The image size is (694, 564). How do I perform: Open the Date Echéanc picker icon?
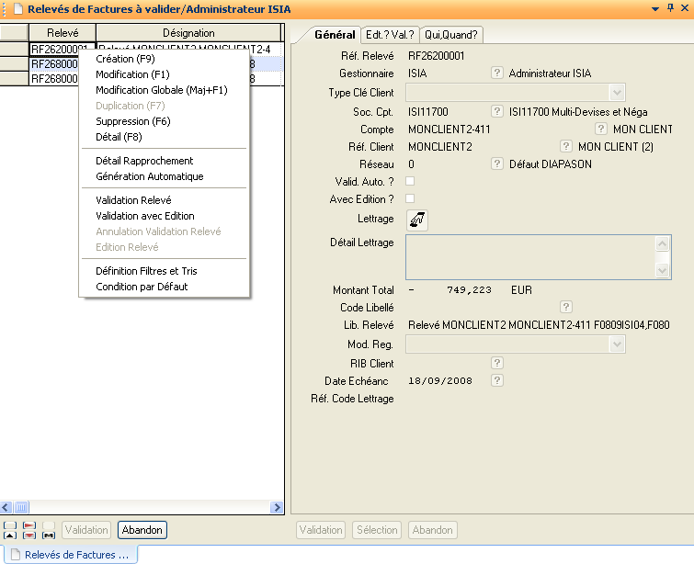pos(497,380)
